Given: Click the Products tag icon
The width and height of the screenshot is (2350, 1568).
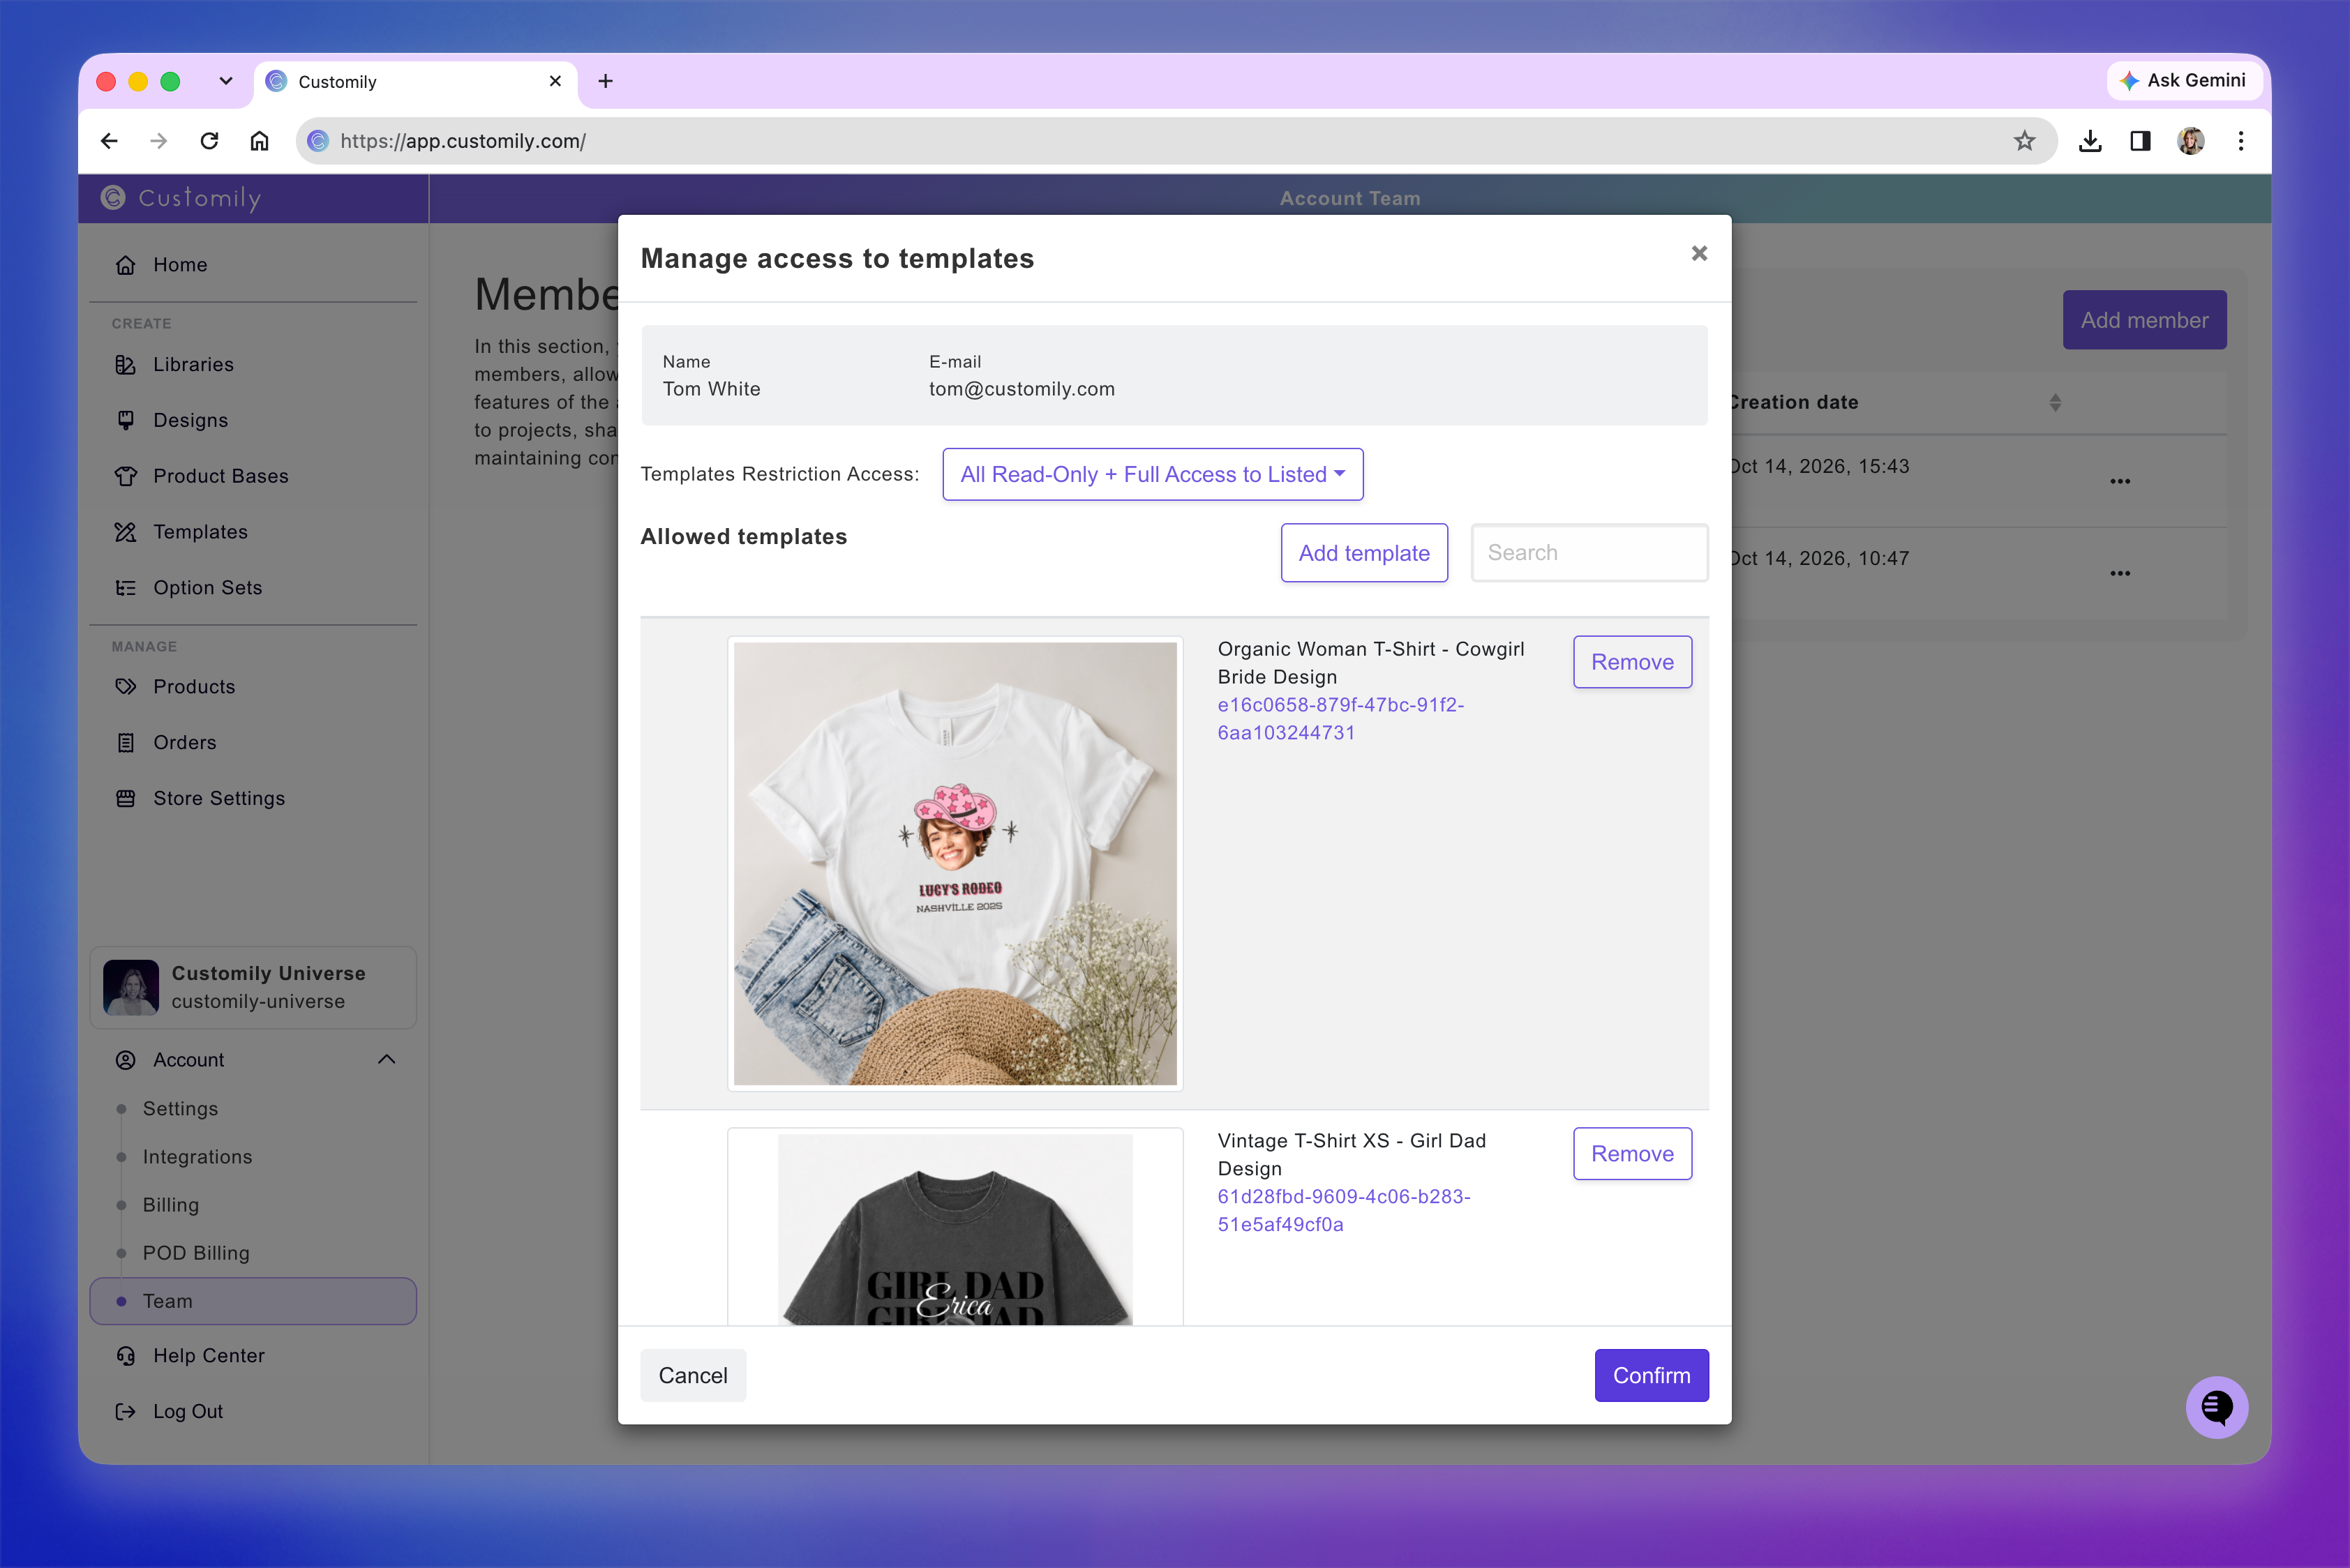Looking at the screenshot, I should coord(125,687).
